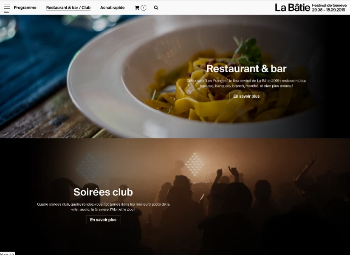The height and width of the screenshot is (255, 350).
Task: Open the Programme menu item
Action: point(25,8)
